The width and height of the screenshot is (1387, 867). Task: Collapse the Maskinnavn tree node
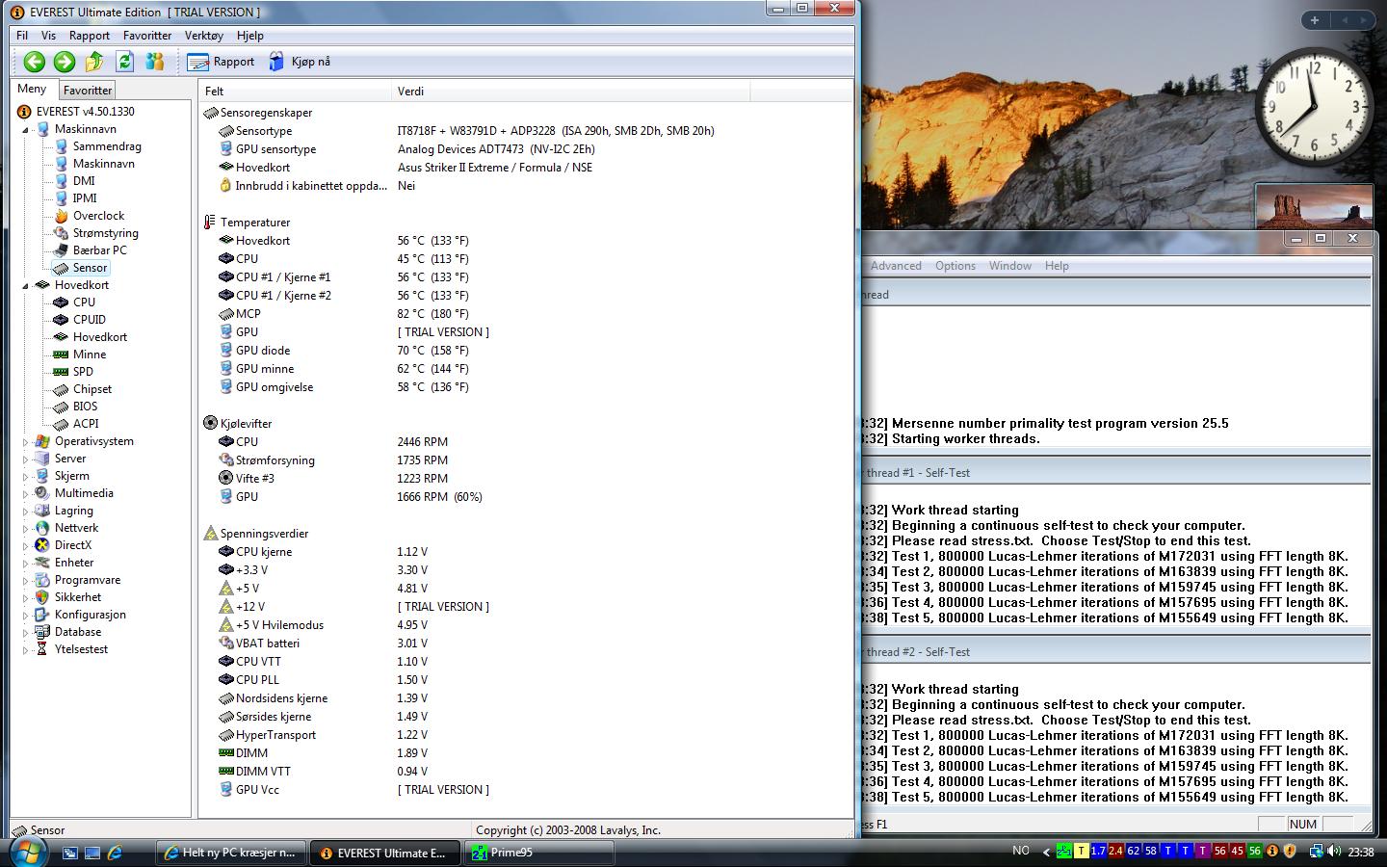pyautogui.click(x=26, y=129)
